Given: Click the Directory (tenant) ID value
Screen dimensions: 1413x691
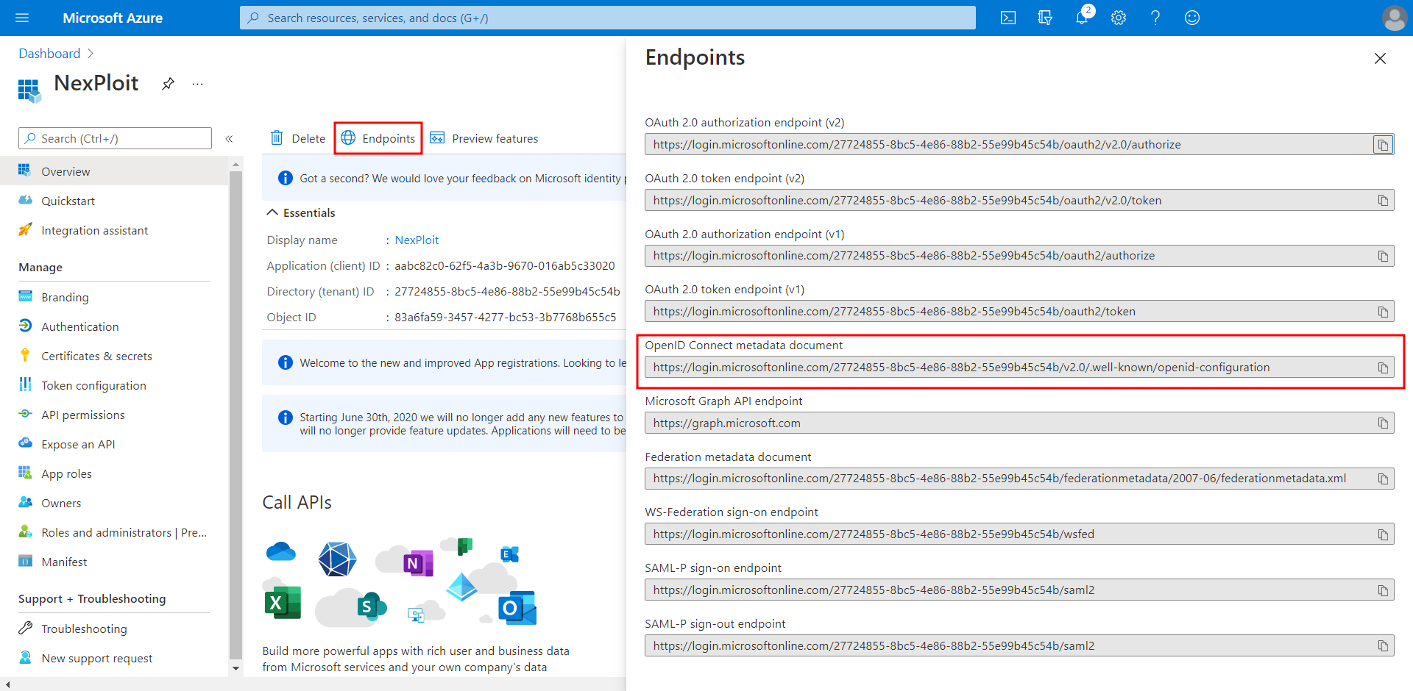Looking at the screenshot, I should pos(507,291).
